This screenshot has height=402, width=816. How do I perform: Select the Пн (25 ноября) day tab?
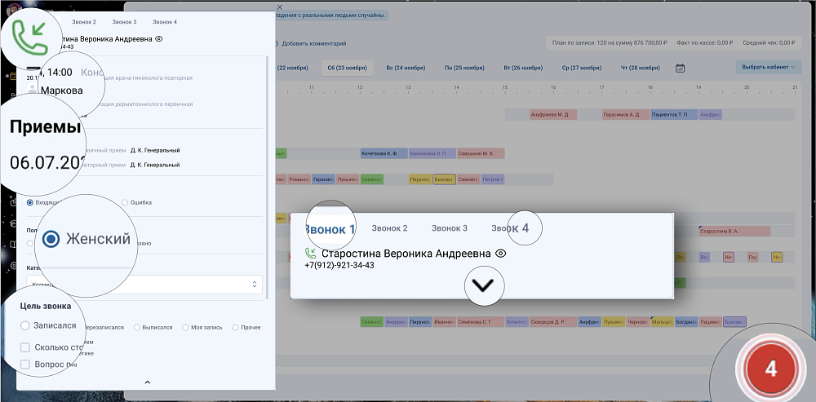463,68
